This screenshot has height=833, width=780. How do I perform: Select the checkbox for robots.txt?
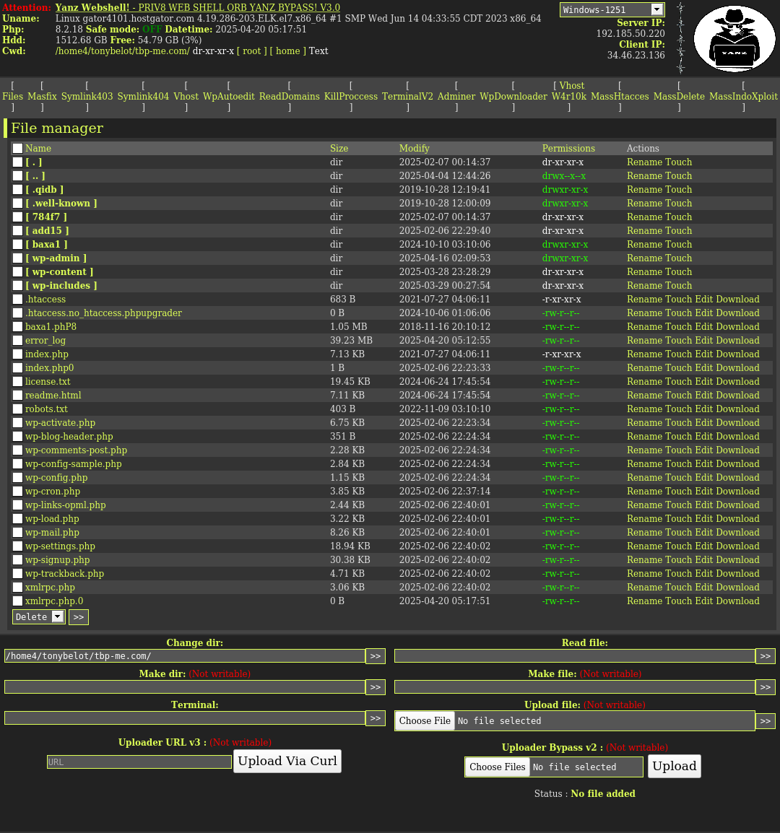click(17, 409)
